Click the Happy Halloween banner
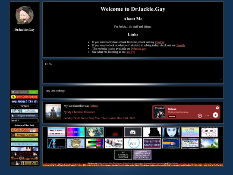Screen dimensions: 233x175 point(25,158)
